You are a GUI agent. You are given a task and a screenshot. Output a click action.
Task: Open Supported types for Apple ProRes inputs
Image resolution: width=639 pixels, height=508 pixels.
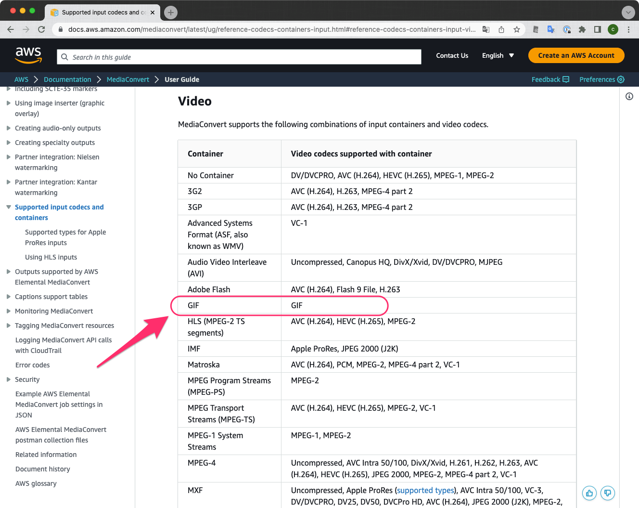coord(65,237)
